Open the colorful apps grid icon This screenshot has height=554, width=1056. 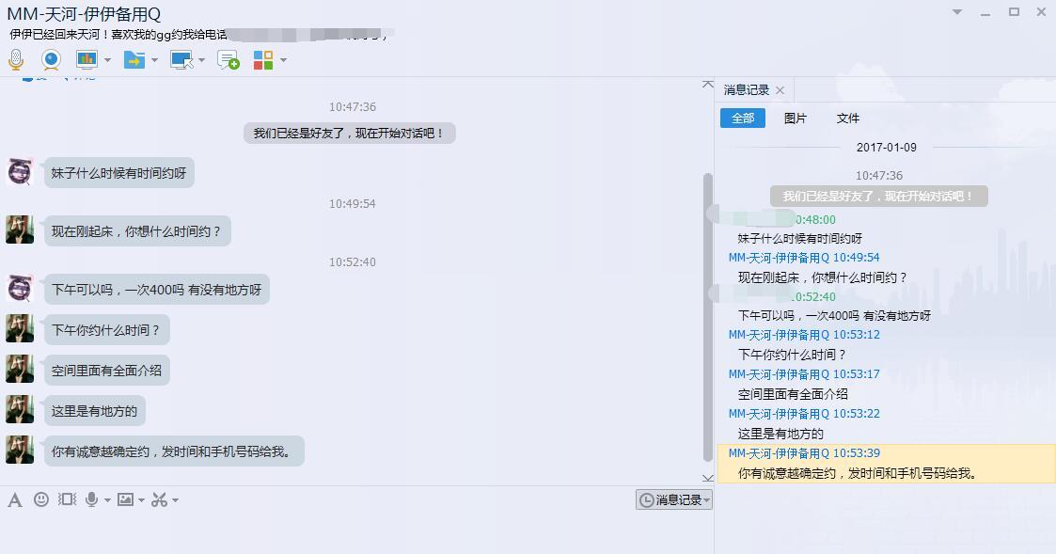tap(263, 60)
